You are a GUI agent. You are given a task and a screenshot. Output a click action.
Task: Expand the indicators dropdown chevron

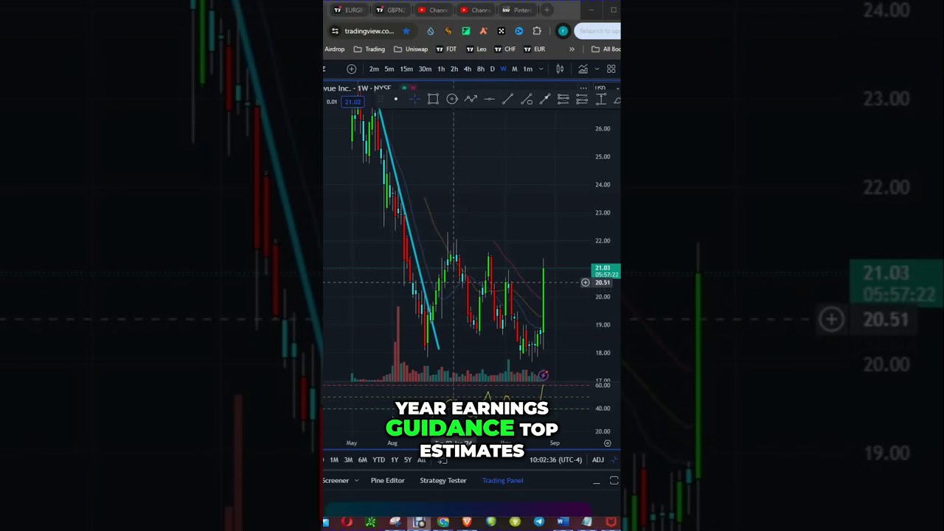(x=597, y=69)
